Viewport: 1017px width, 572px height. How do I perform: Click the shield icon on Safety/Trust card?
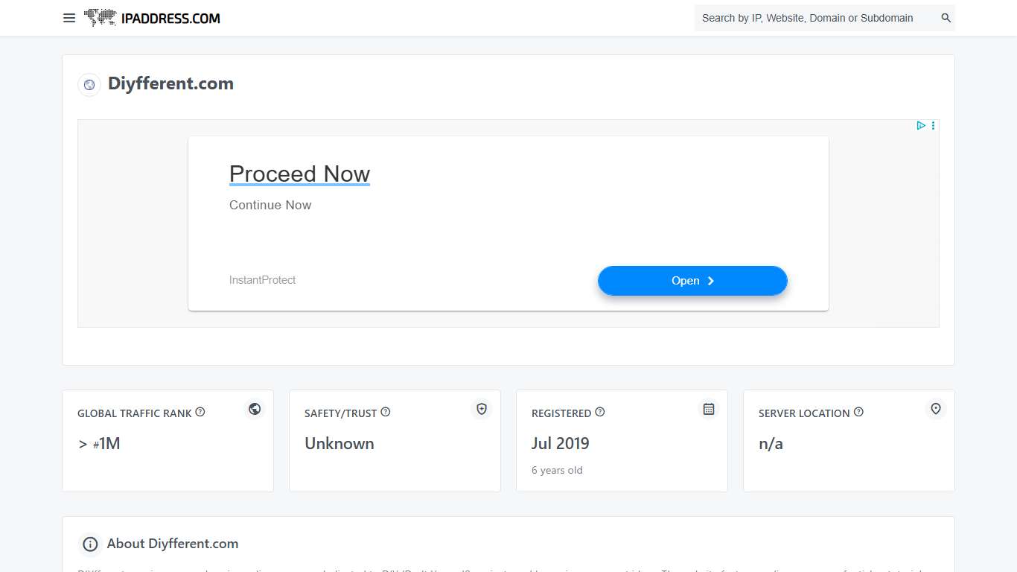tap(481, 409)
